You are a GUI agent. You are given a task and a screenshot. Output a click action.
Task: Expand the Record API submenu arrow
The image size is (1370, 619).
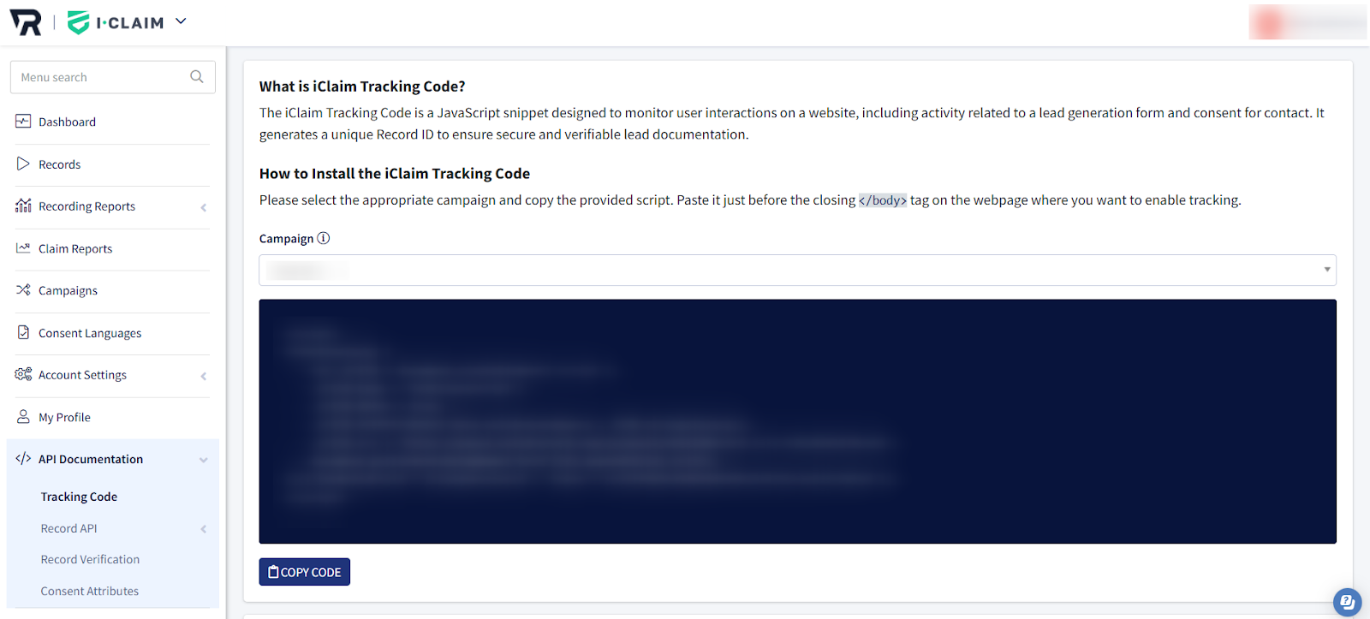pos(204,529)
